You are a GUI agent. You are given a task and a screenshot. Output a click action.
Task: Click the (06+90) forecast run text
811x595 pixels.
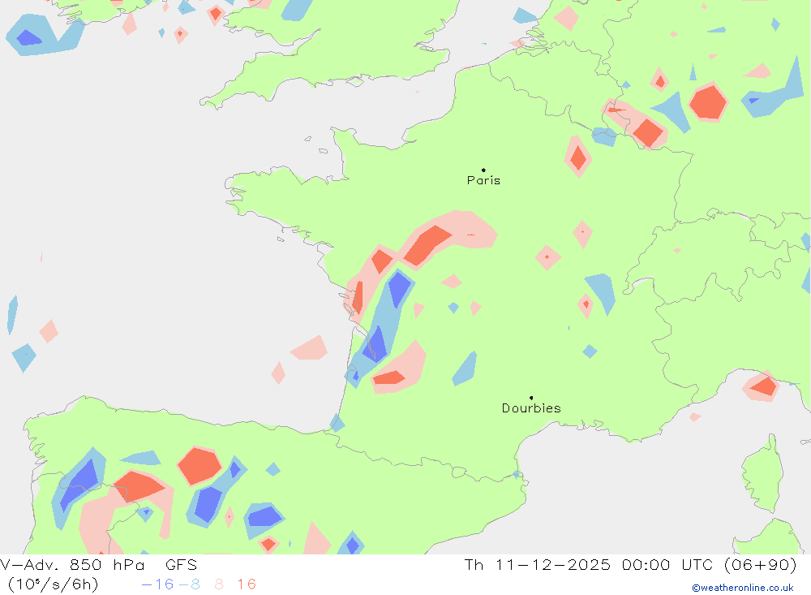click(761, 564)
